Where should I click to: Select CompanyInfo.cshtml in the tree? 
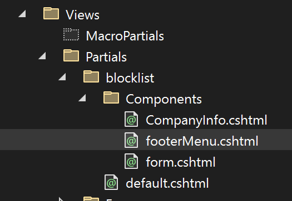point(206,120)
